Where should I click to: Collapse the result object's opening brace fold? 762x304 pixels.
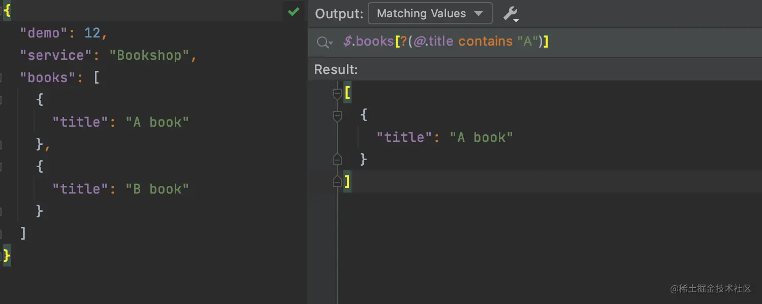point(337,116)
